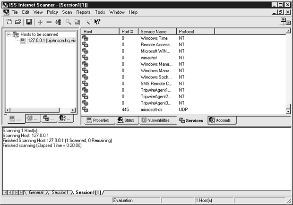
Task: Click the Save toolbar icon
Action: pos(29,22)
